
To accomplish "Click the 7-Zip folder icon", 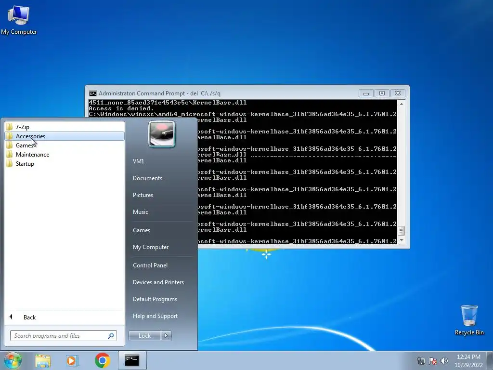I will click(10, 127).
